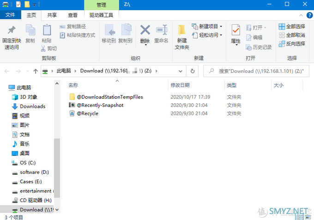Image resolution: width=314 pixels, height=220 pixels.
Task: Click the Back navigation arrow
Action: click(x=7, y=71)
